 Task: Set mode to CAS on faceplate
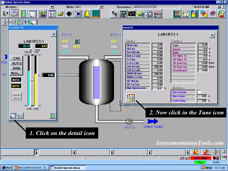point(17,58)
